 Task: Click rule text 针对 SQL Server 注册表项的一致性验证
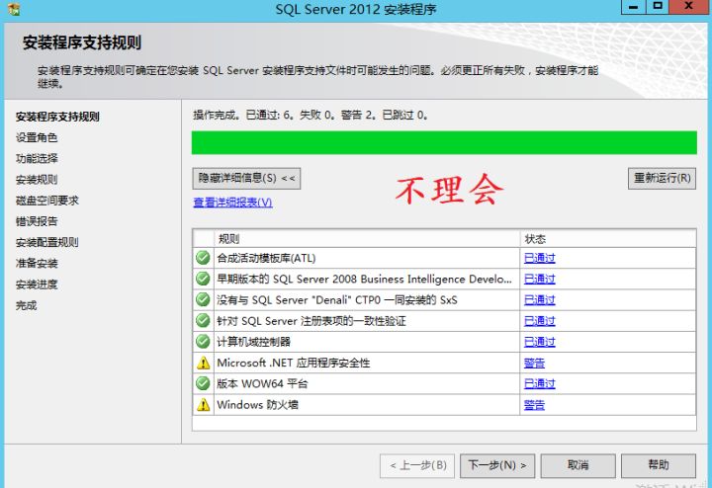(311, 321)
